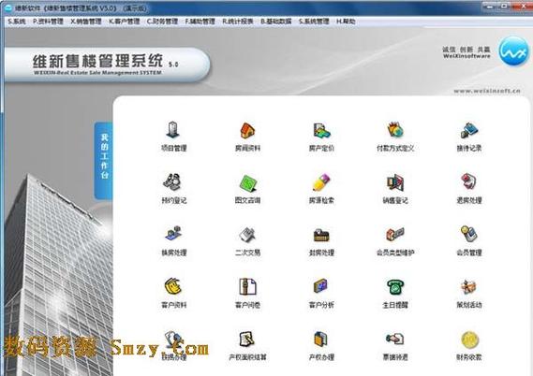Open the S.系统管理 menu

click(x=314, y=22)
